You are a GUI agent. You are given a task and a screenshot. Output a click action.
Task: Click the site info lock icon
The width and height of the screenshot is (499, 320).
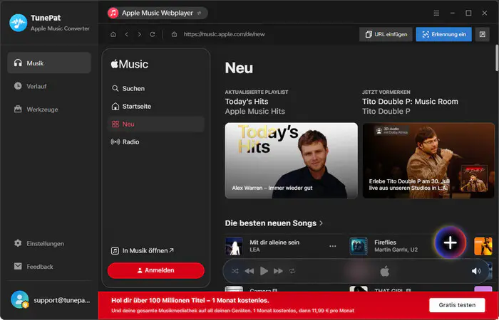pos(174,34)
